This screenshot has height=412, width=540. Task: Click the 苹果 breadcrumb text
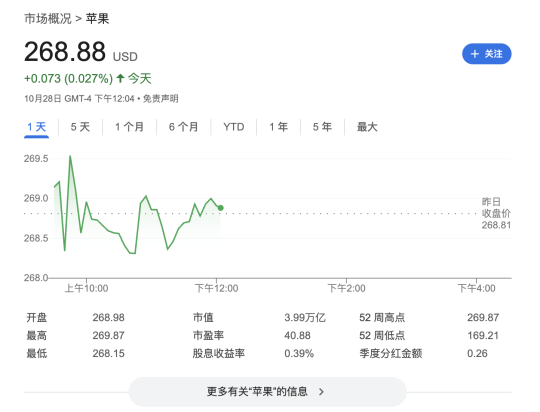(97, 19)
